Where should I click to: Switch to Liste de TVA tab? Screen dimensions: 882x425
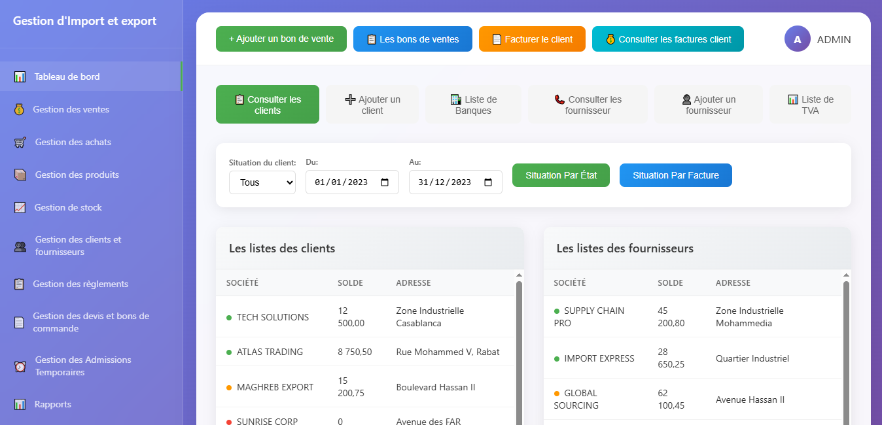click(811, 105)
